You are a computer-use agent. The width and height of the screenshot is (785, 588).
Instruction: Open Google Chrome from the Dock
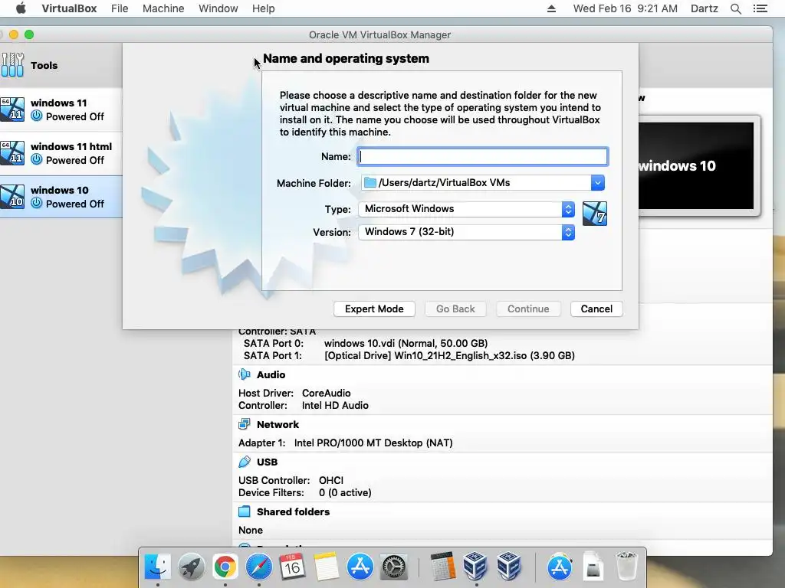pyautogui.click(x=225, y=567)
